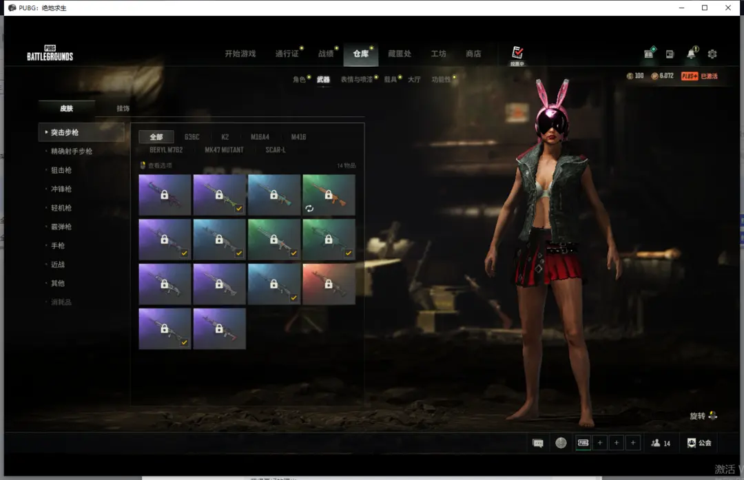Expand the 突击步枪 category arrow
This screenshot has height=480, width=744.
(x=46, y=132)
